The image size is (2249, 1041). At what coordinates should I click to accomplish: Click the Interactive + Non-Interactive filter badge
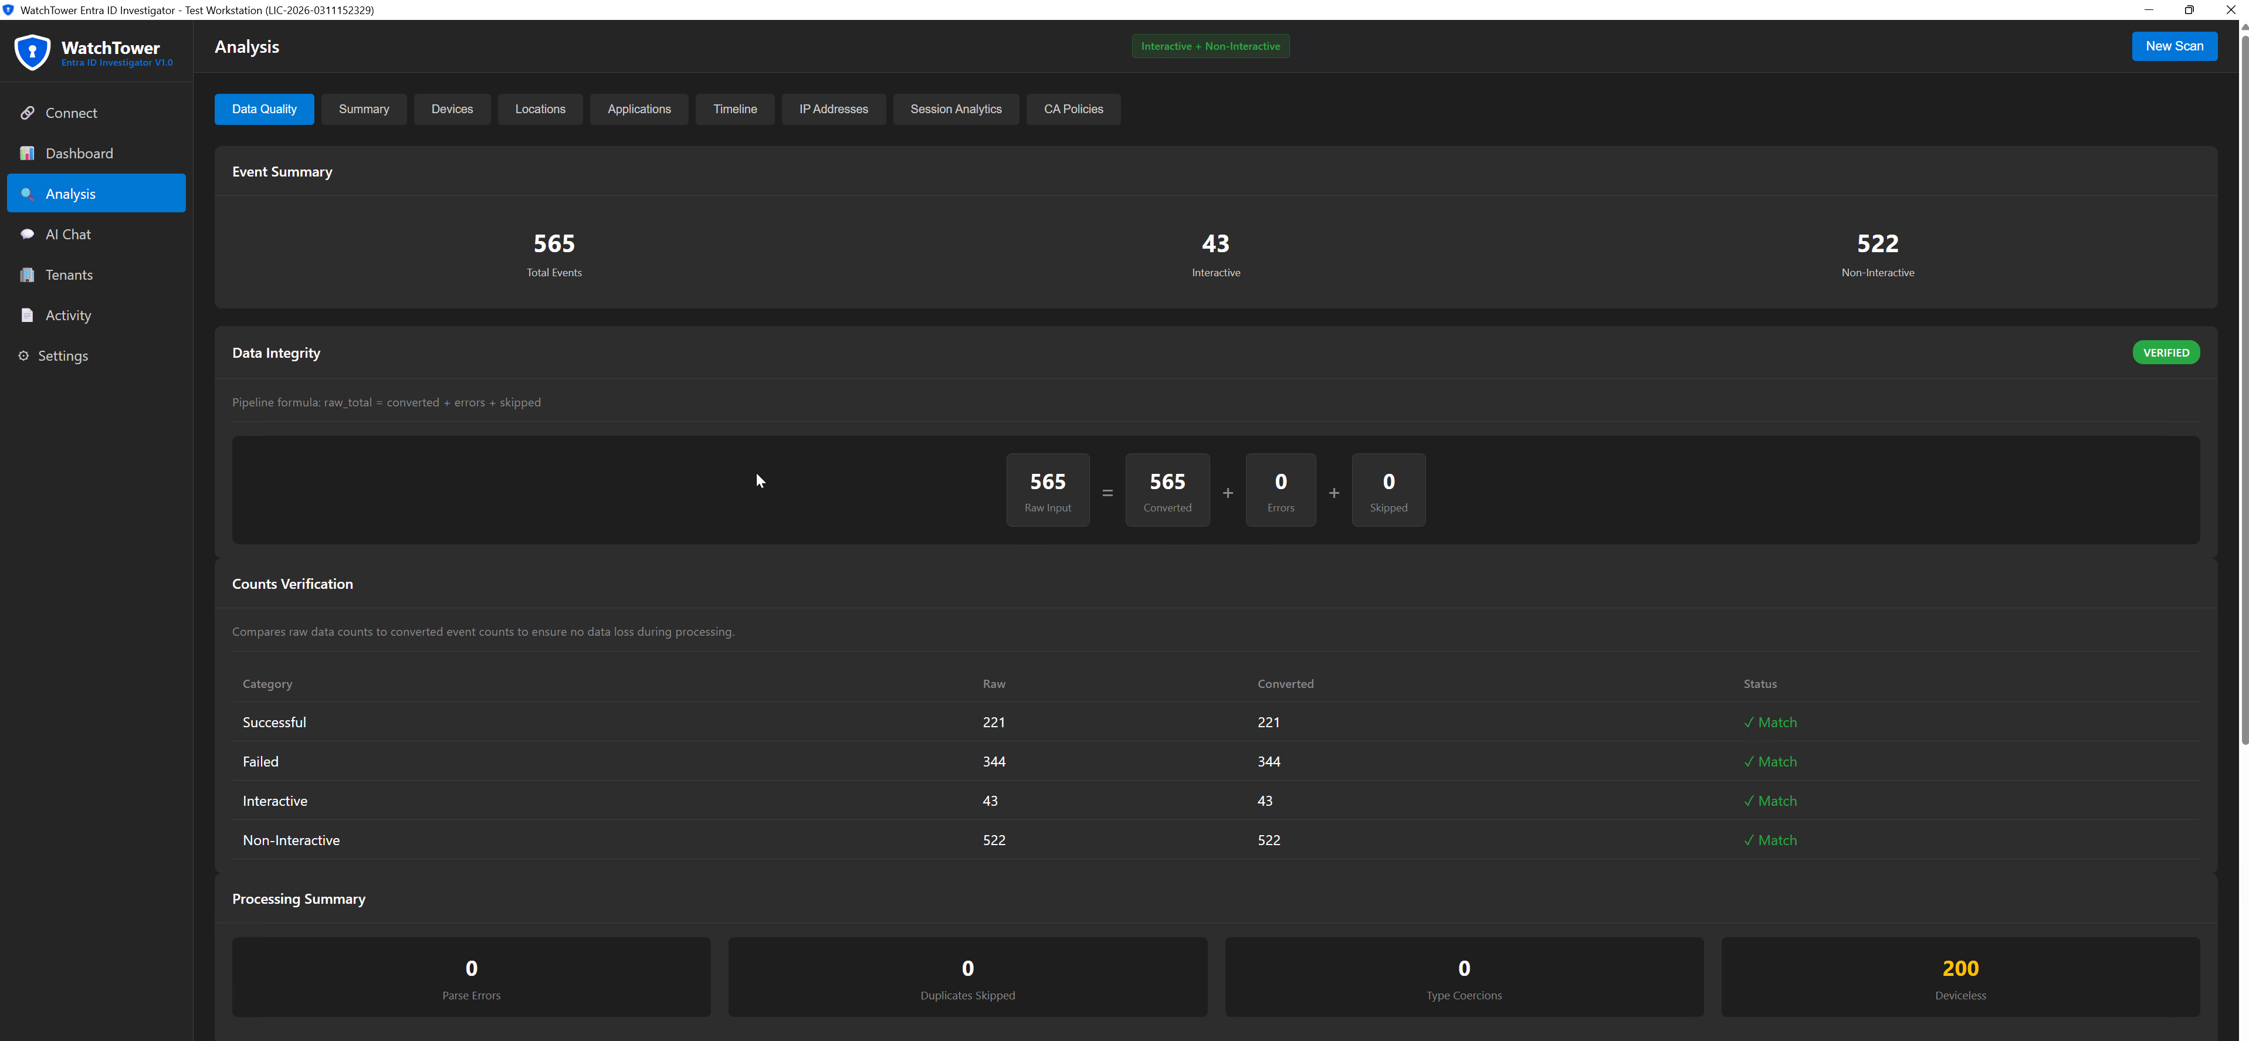1210,45
